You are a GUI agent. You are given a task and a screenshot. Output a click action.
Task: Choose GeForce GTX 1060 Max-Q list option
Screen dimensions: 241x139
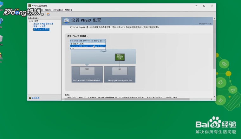pyautogui.click(x=88, y=46)
